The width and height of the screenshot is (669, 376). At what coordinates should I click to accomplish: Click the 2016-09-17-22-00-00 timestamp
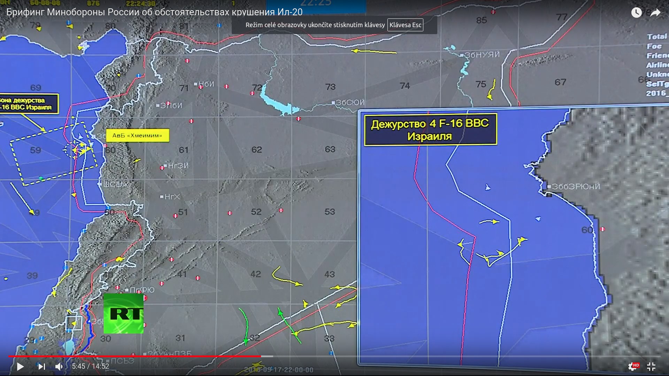point(279,370)
